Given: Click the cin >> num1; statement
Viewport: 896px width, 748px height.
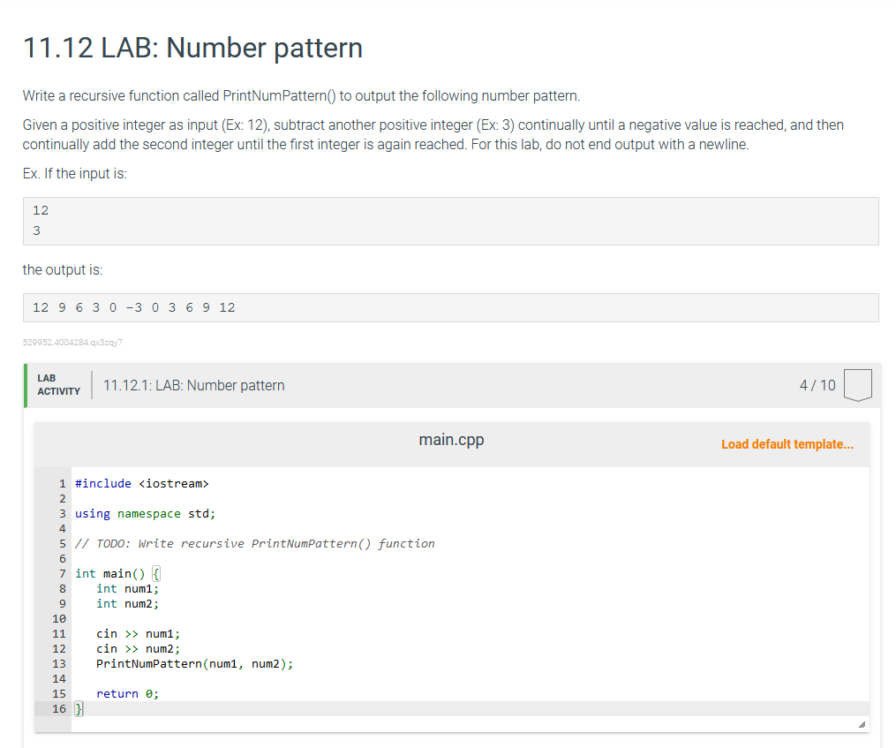Looking at the screenshot, I should pos(137,633).
